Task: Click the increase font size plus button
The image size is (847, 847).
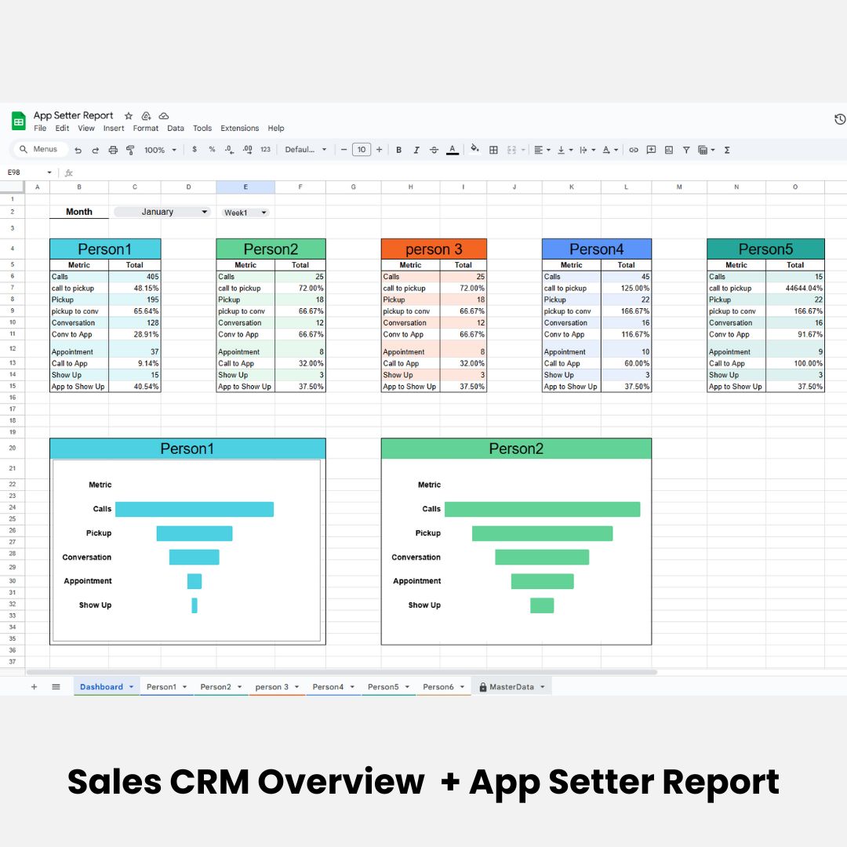Action: 380,150
